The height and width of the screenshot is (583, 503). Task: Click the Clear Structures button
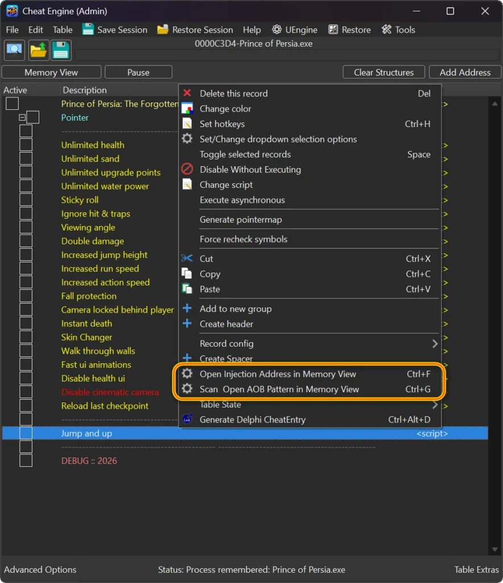[x=384, y=72]
